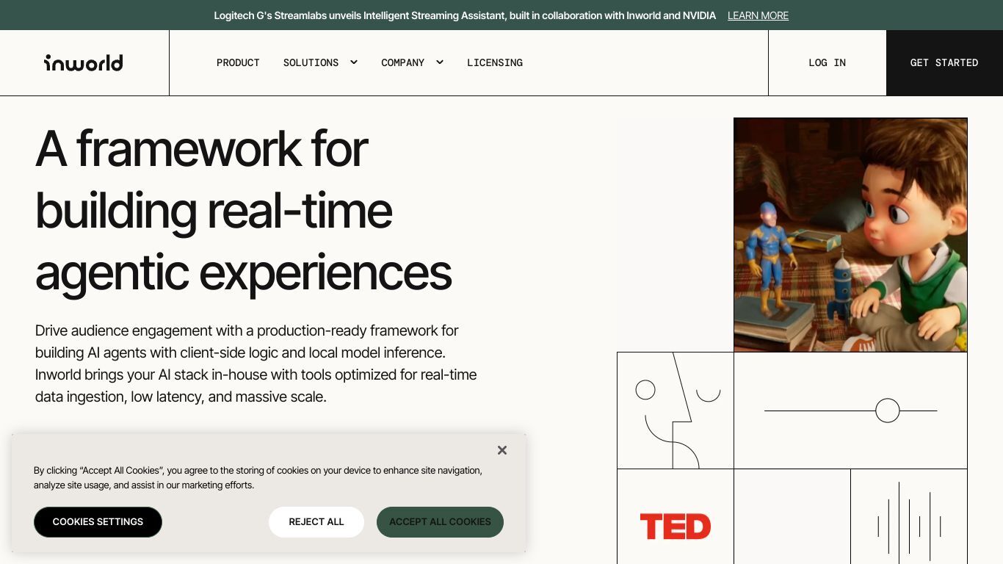Expand the Solutions dropdown chevron
Image resolution: width=1003 pixels, height=564 pixels.
click(353, 62)
